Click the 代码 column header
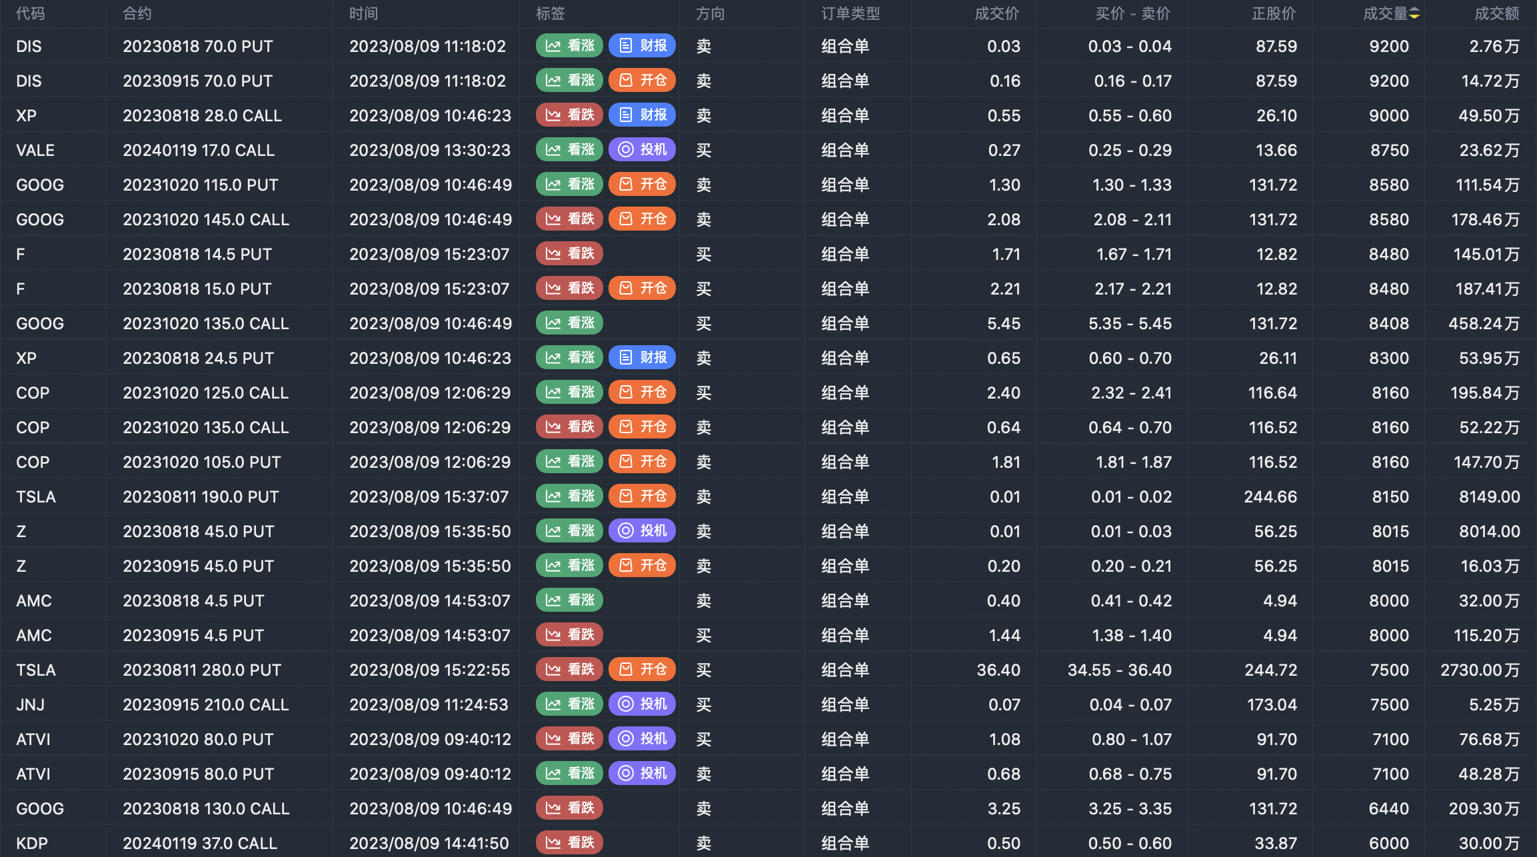The height and width of the screenshot is (857, 1537). 31,14
